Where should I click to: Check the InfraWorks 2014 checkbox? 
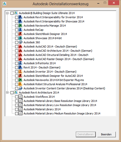click(x=17, y=63)
